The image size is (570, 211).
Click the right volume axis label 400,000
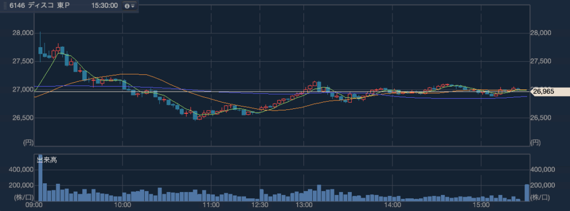[542, 170]
